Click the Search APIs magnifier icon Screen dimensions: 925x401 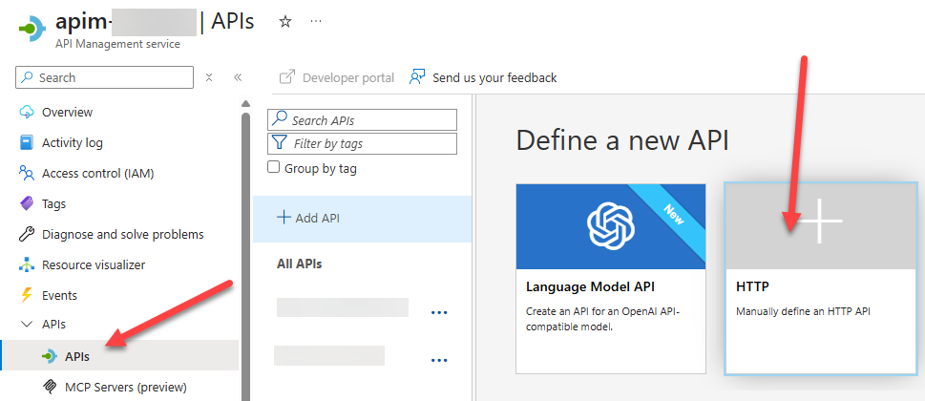click(x=279, y=119)
